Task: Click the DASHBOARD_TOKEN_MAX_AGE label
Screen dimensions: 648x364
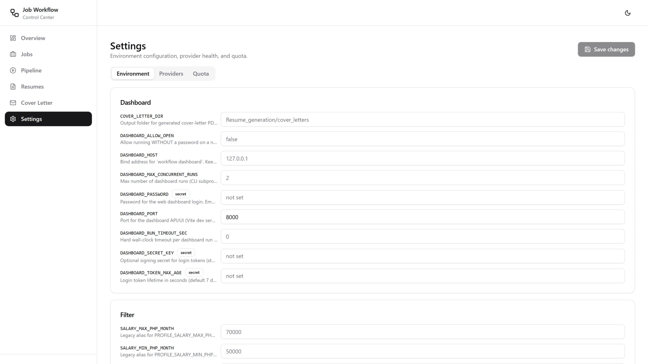Action: click(x=151, y=273)
